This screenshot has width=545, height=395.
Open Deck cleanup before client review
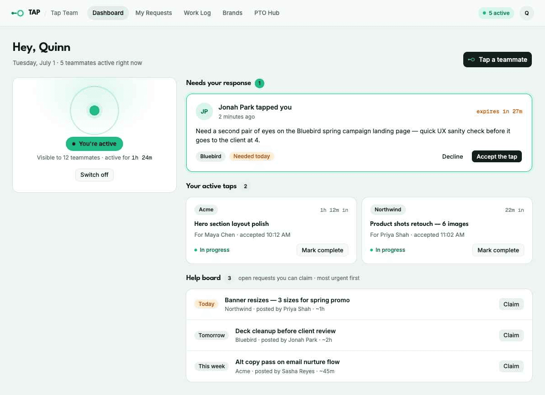[x=285, y=331]
